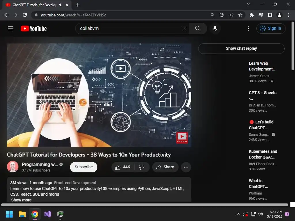Open Visual Studio from taskbar
Screen dimensions: 295x221
click(48, 214)
